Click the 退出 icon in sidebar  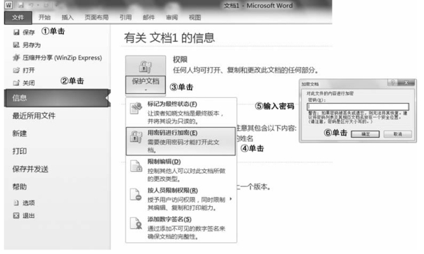tap(16, 215)
